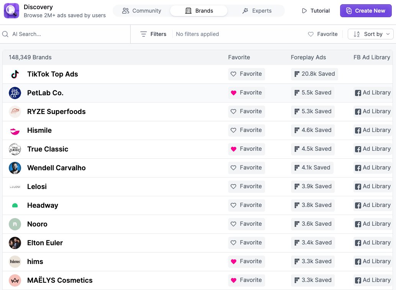Open 5.3k Saved ads for RYZE Superfoods

coord(313,111)
